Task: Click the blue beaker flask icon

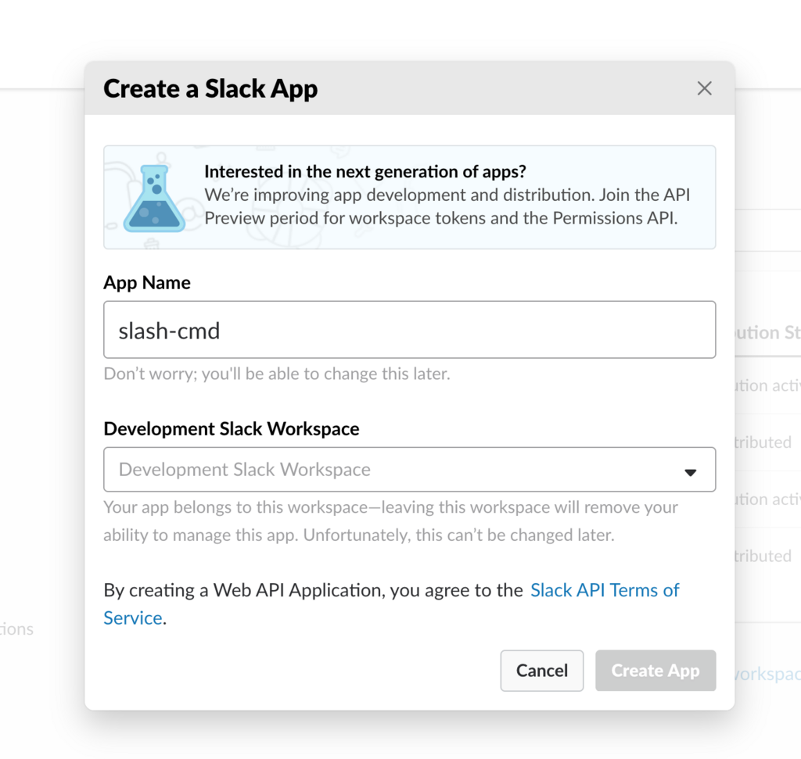Action: (154, 199)
